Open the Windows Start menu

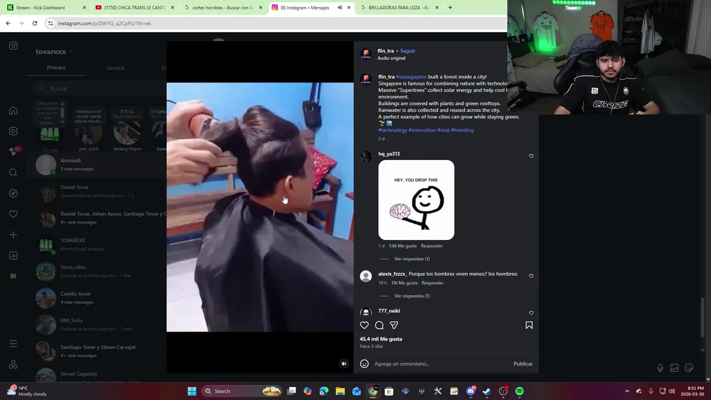[192, 391]
